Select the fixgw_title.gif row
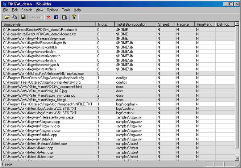241x168 pixels. [119, 100]
